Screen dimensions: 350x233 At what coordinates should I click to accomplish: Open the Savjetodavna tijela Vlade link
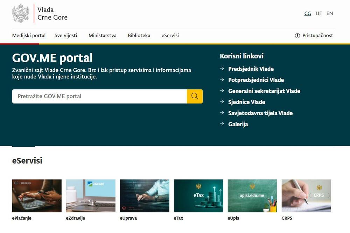(260, 113)
